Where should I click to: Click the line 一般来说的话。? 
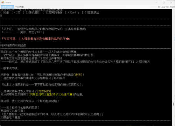pos(10,68)
